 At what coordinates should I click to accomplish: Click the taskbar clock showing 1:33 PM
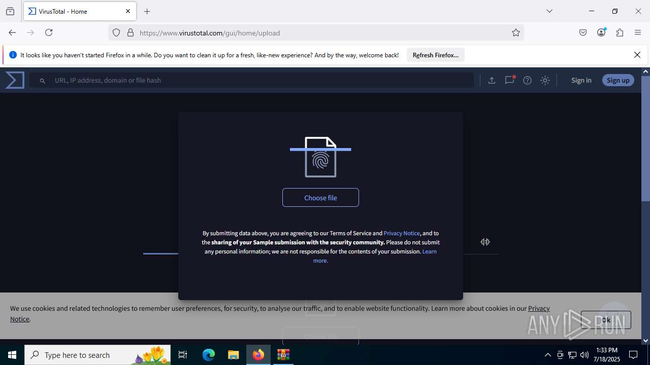(606, 355)
